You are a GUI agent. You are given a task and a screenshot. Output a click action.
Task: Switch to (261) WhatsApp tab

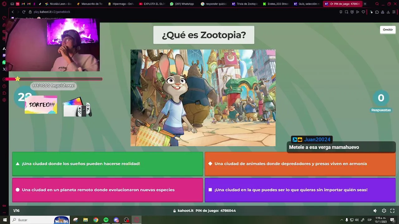coord(183,4)
